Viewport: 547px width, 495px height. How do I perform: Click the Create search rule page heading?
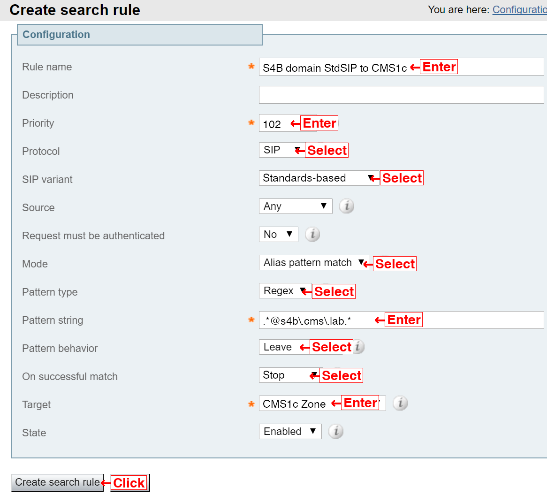75,10
